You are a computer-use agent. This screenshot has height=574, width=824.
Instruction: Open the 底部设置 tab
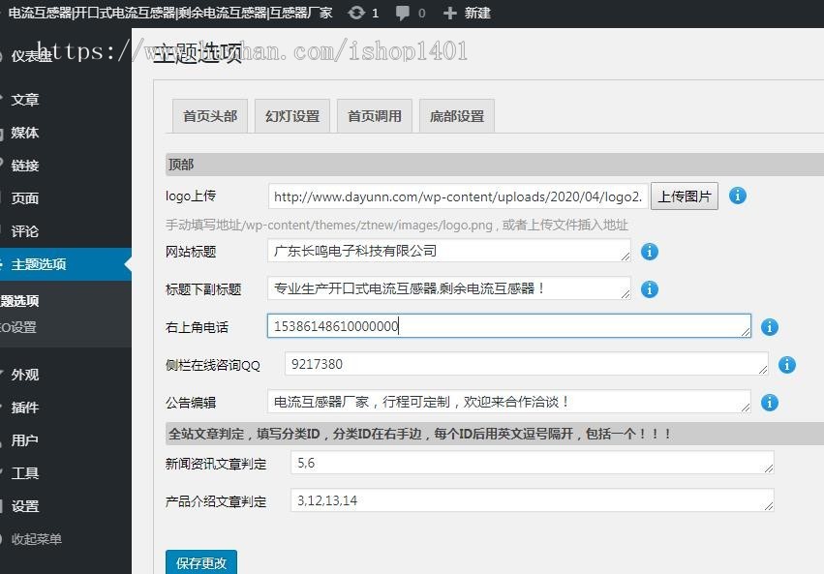456,114
